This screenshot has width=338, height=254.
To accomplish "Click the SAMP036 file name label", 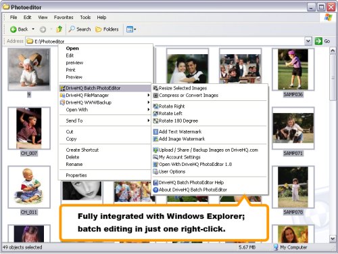I will 293,94.
